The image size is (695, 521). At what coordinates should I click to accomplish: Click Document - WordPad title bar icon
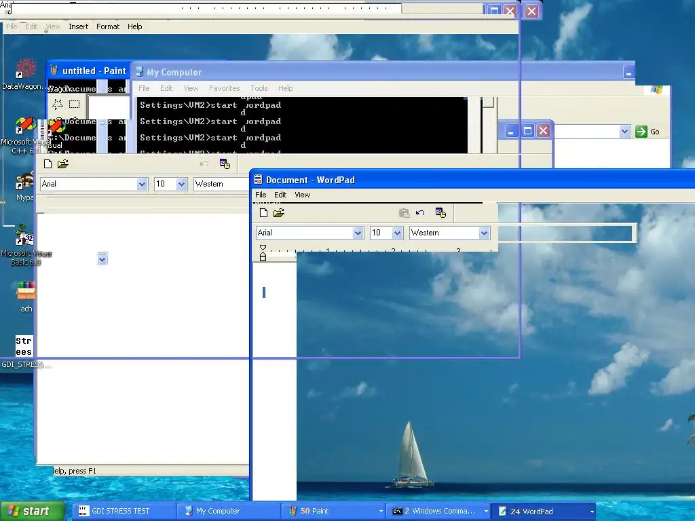pos(258,179)
